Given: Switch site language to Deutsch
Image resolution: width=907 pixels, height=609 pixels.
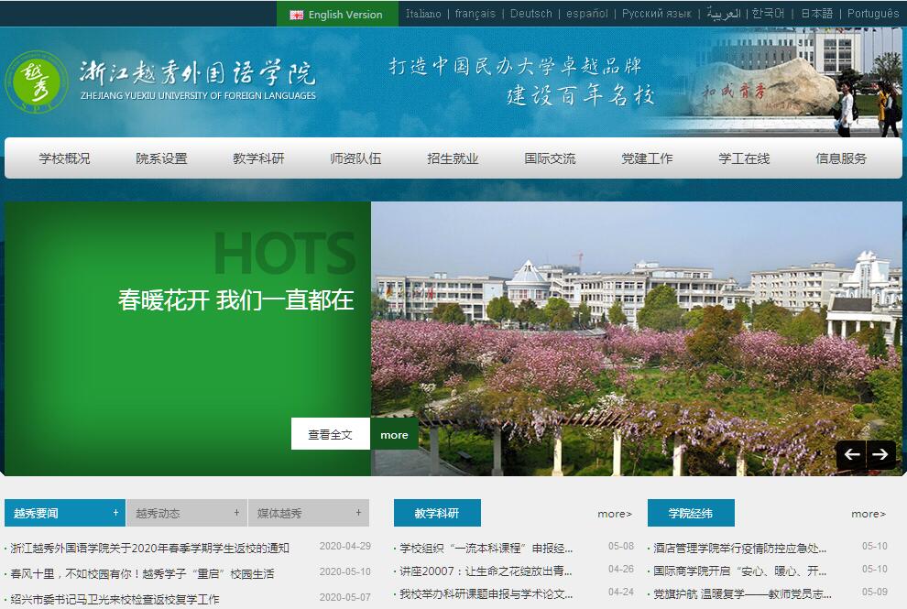Looking at the screenshot, I should pos(531,14).
